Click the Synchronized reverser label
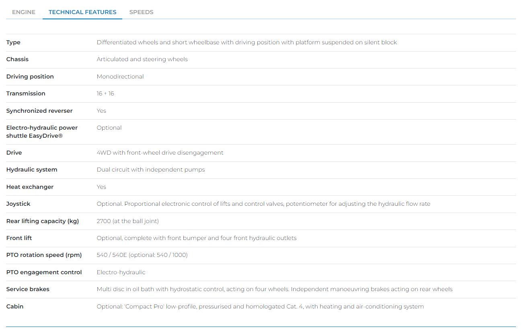Image resolution: width=522 pixels, height=331 pixels. click(x=39, y=111)
